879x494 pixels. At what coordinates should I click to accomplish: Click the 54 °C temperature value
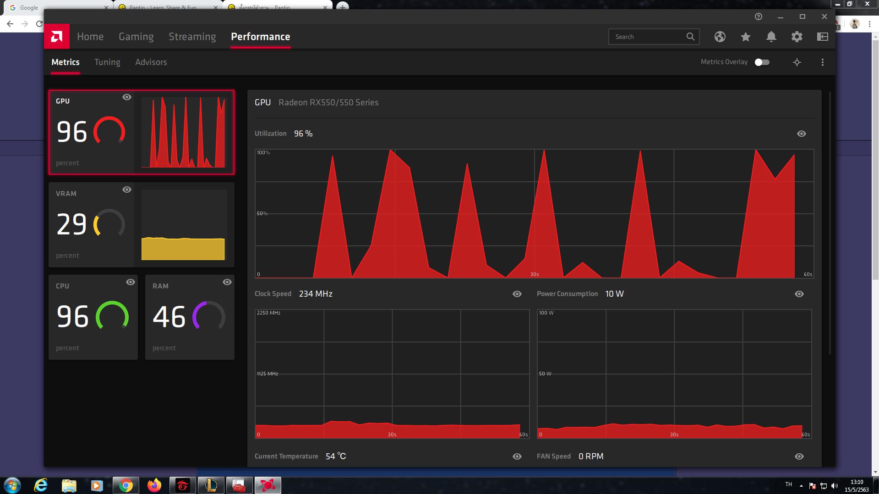click(x=336, y=456)
